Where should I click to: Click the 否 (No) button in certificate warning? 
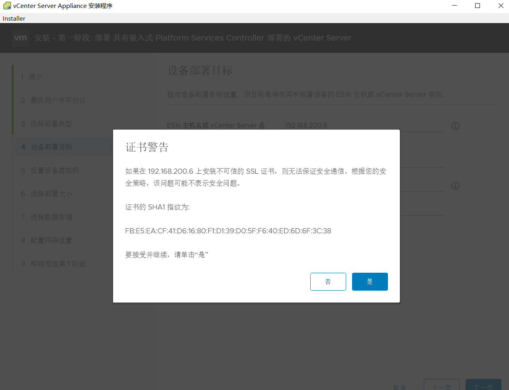click(x=328, y=281)
